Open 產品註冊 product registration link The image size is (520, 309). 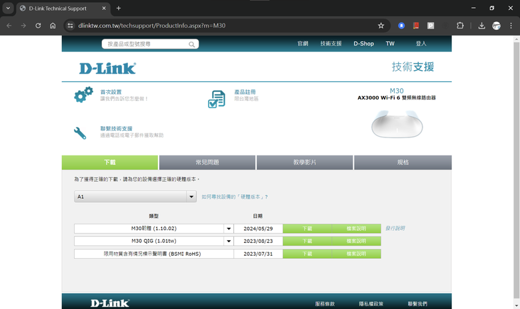coord(245,92)
